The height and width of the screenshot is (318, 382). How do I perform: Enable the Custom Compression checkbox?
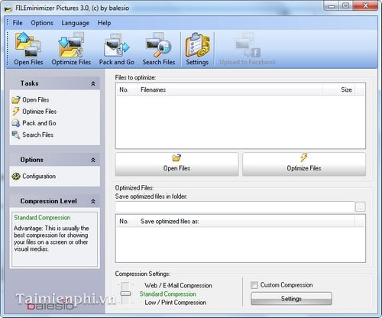tap(254, 285)
